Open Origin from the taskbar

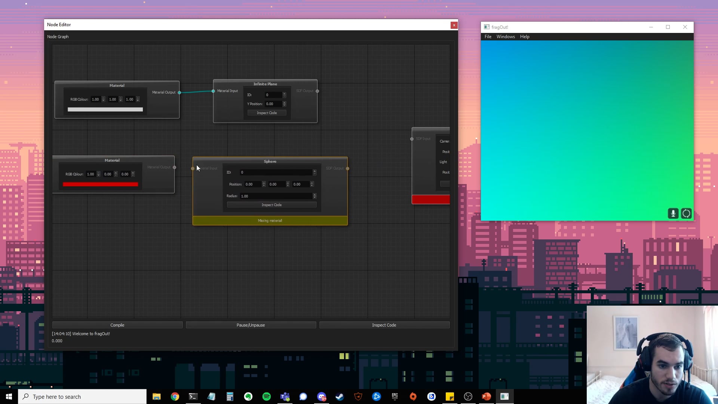(x=413, y=397)
